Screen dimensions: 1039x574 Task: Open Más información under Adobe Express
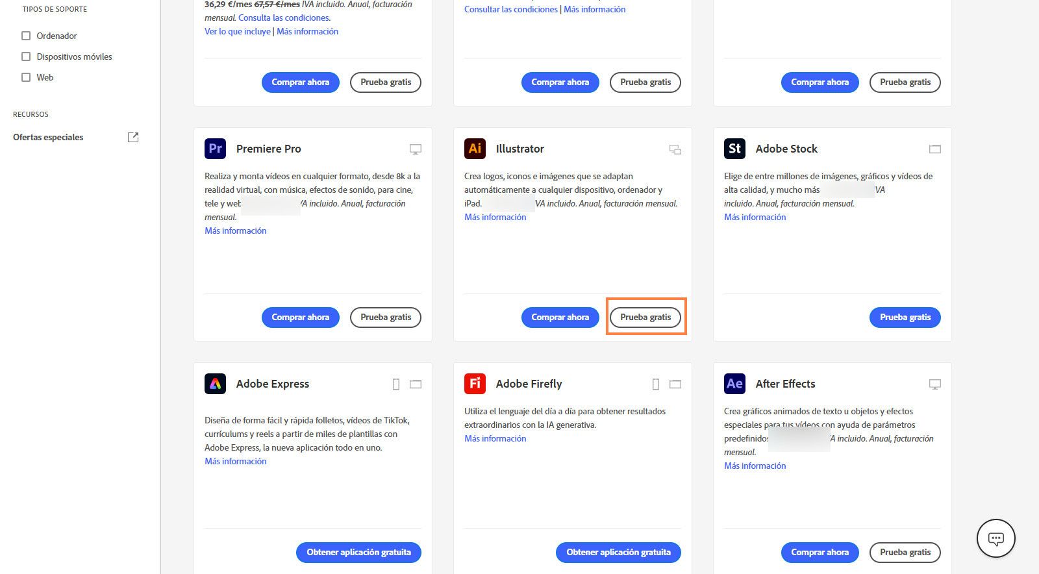(x=236, y=461)
